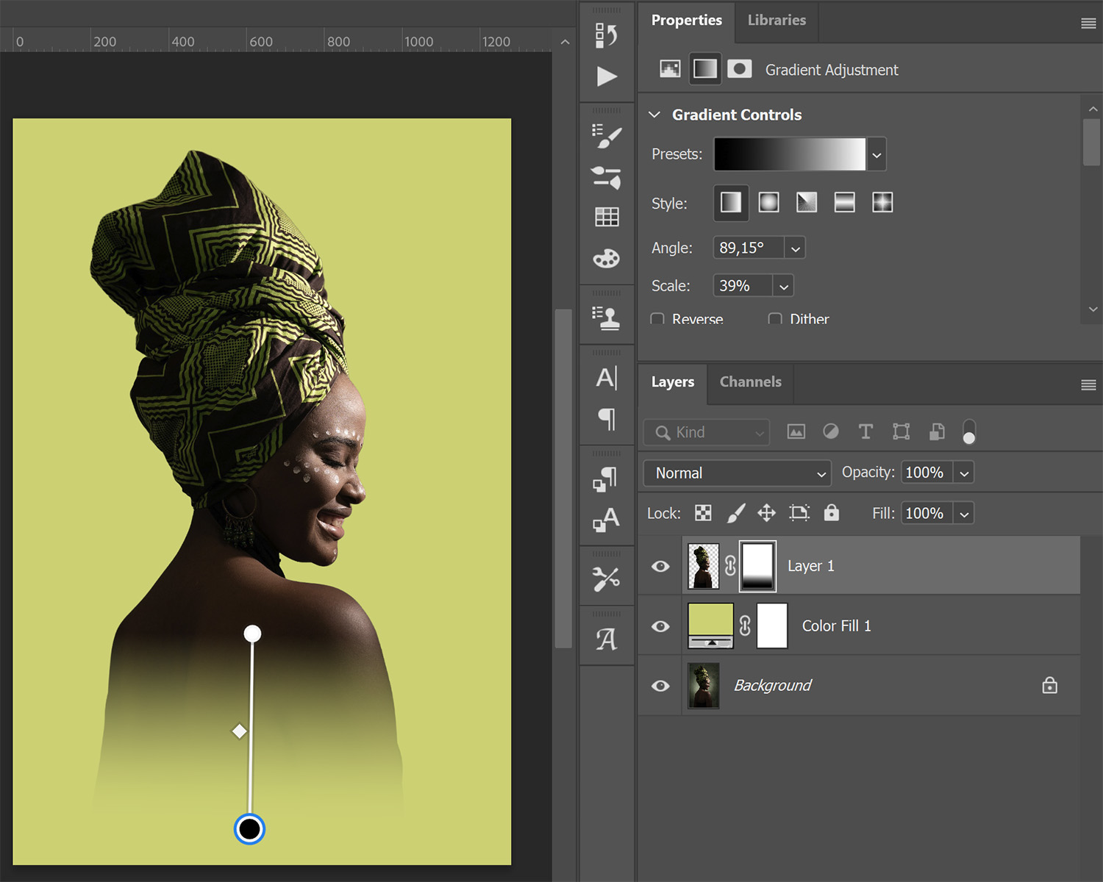The width and height of the screenshot is (1103, 882).
Task: Click the lock all layer icon
Action: pyautogui.click(x=831, y=513)
